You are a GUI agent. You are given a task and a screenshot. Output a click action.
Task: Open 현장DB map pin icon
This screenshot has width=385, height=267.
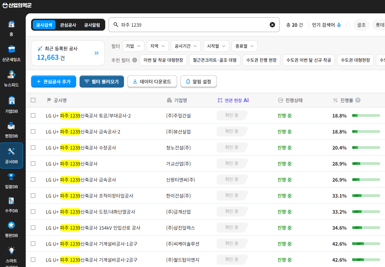11,126
